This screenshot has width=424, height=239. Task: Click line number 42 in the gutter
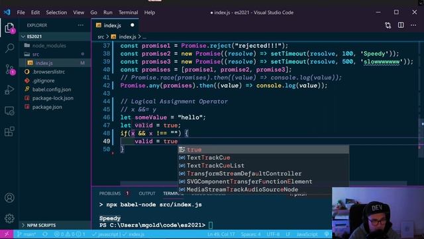(x=106, y=86)
